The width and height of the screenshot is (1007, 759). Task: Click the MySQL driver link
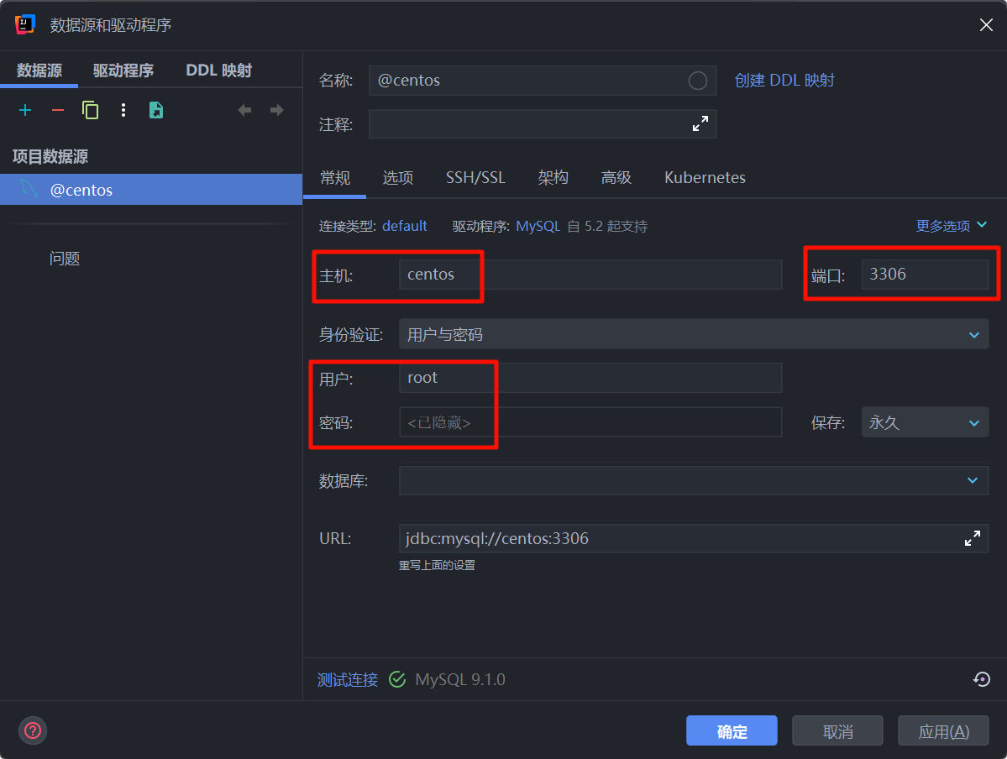538,226
